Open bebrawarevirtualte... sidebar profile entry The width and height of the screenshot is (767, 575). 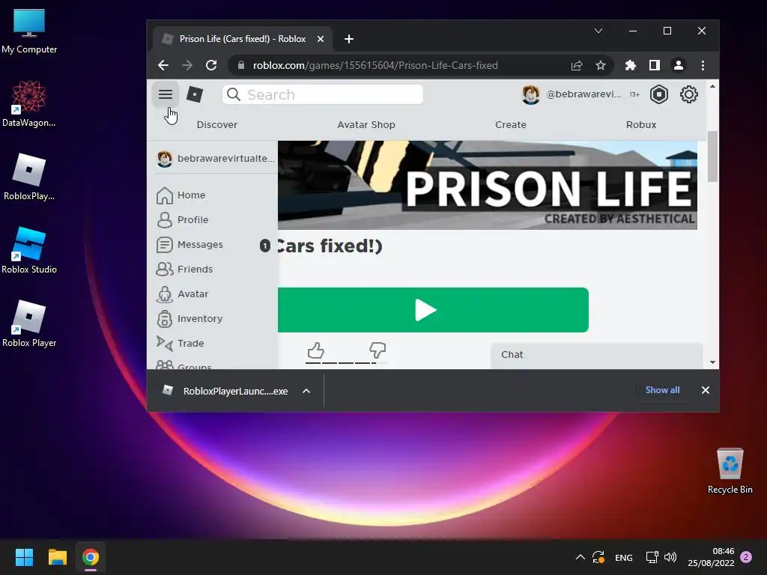[216, 159]
